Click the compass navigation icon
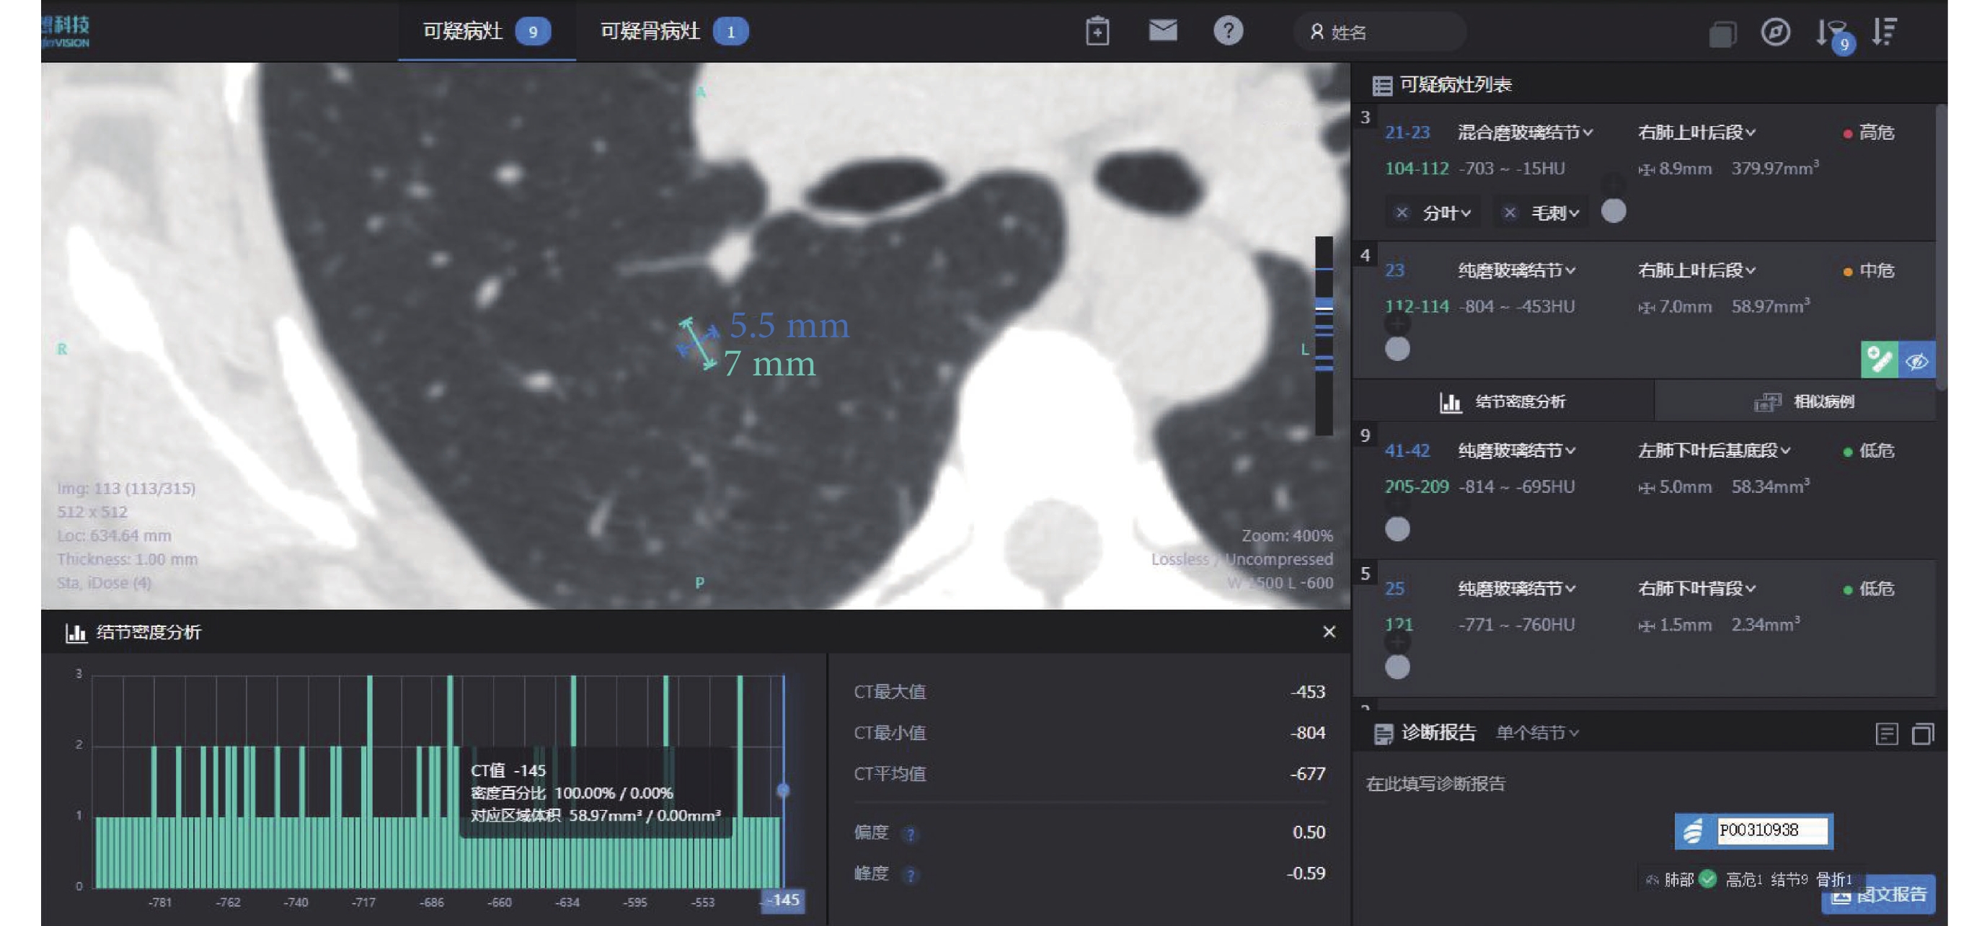 (1775, 32)
